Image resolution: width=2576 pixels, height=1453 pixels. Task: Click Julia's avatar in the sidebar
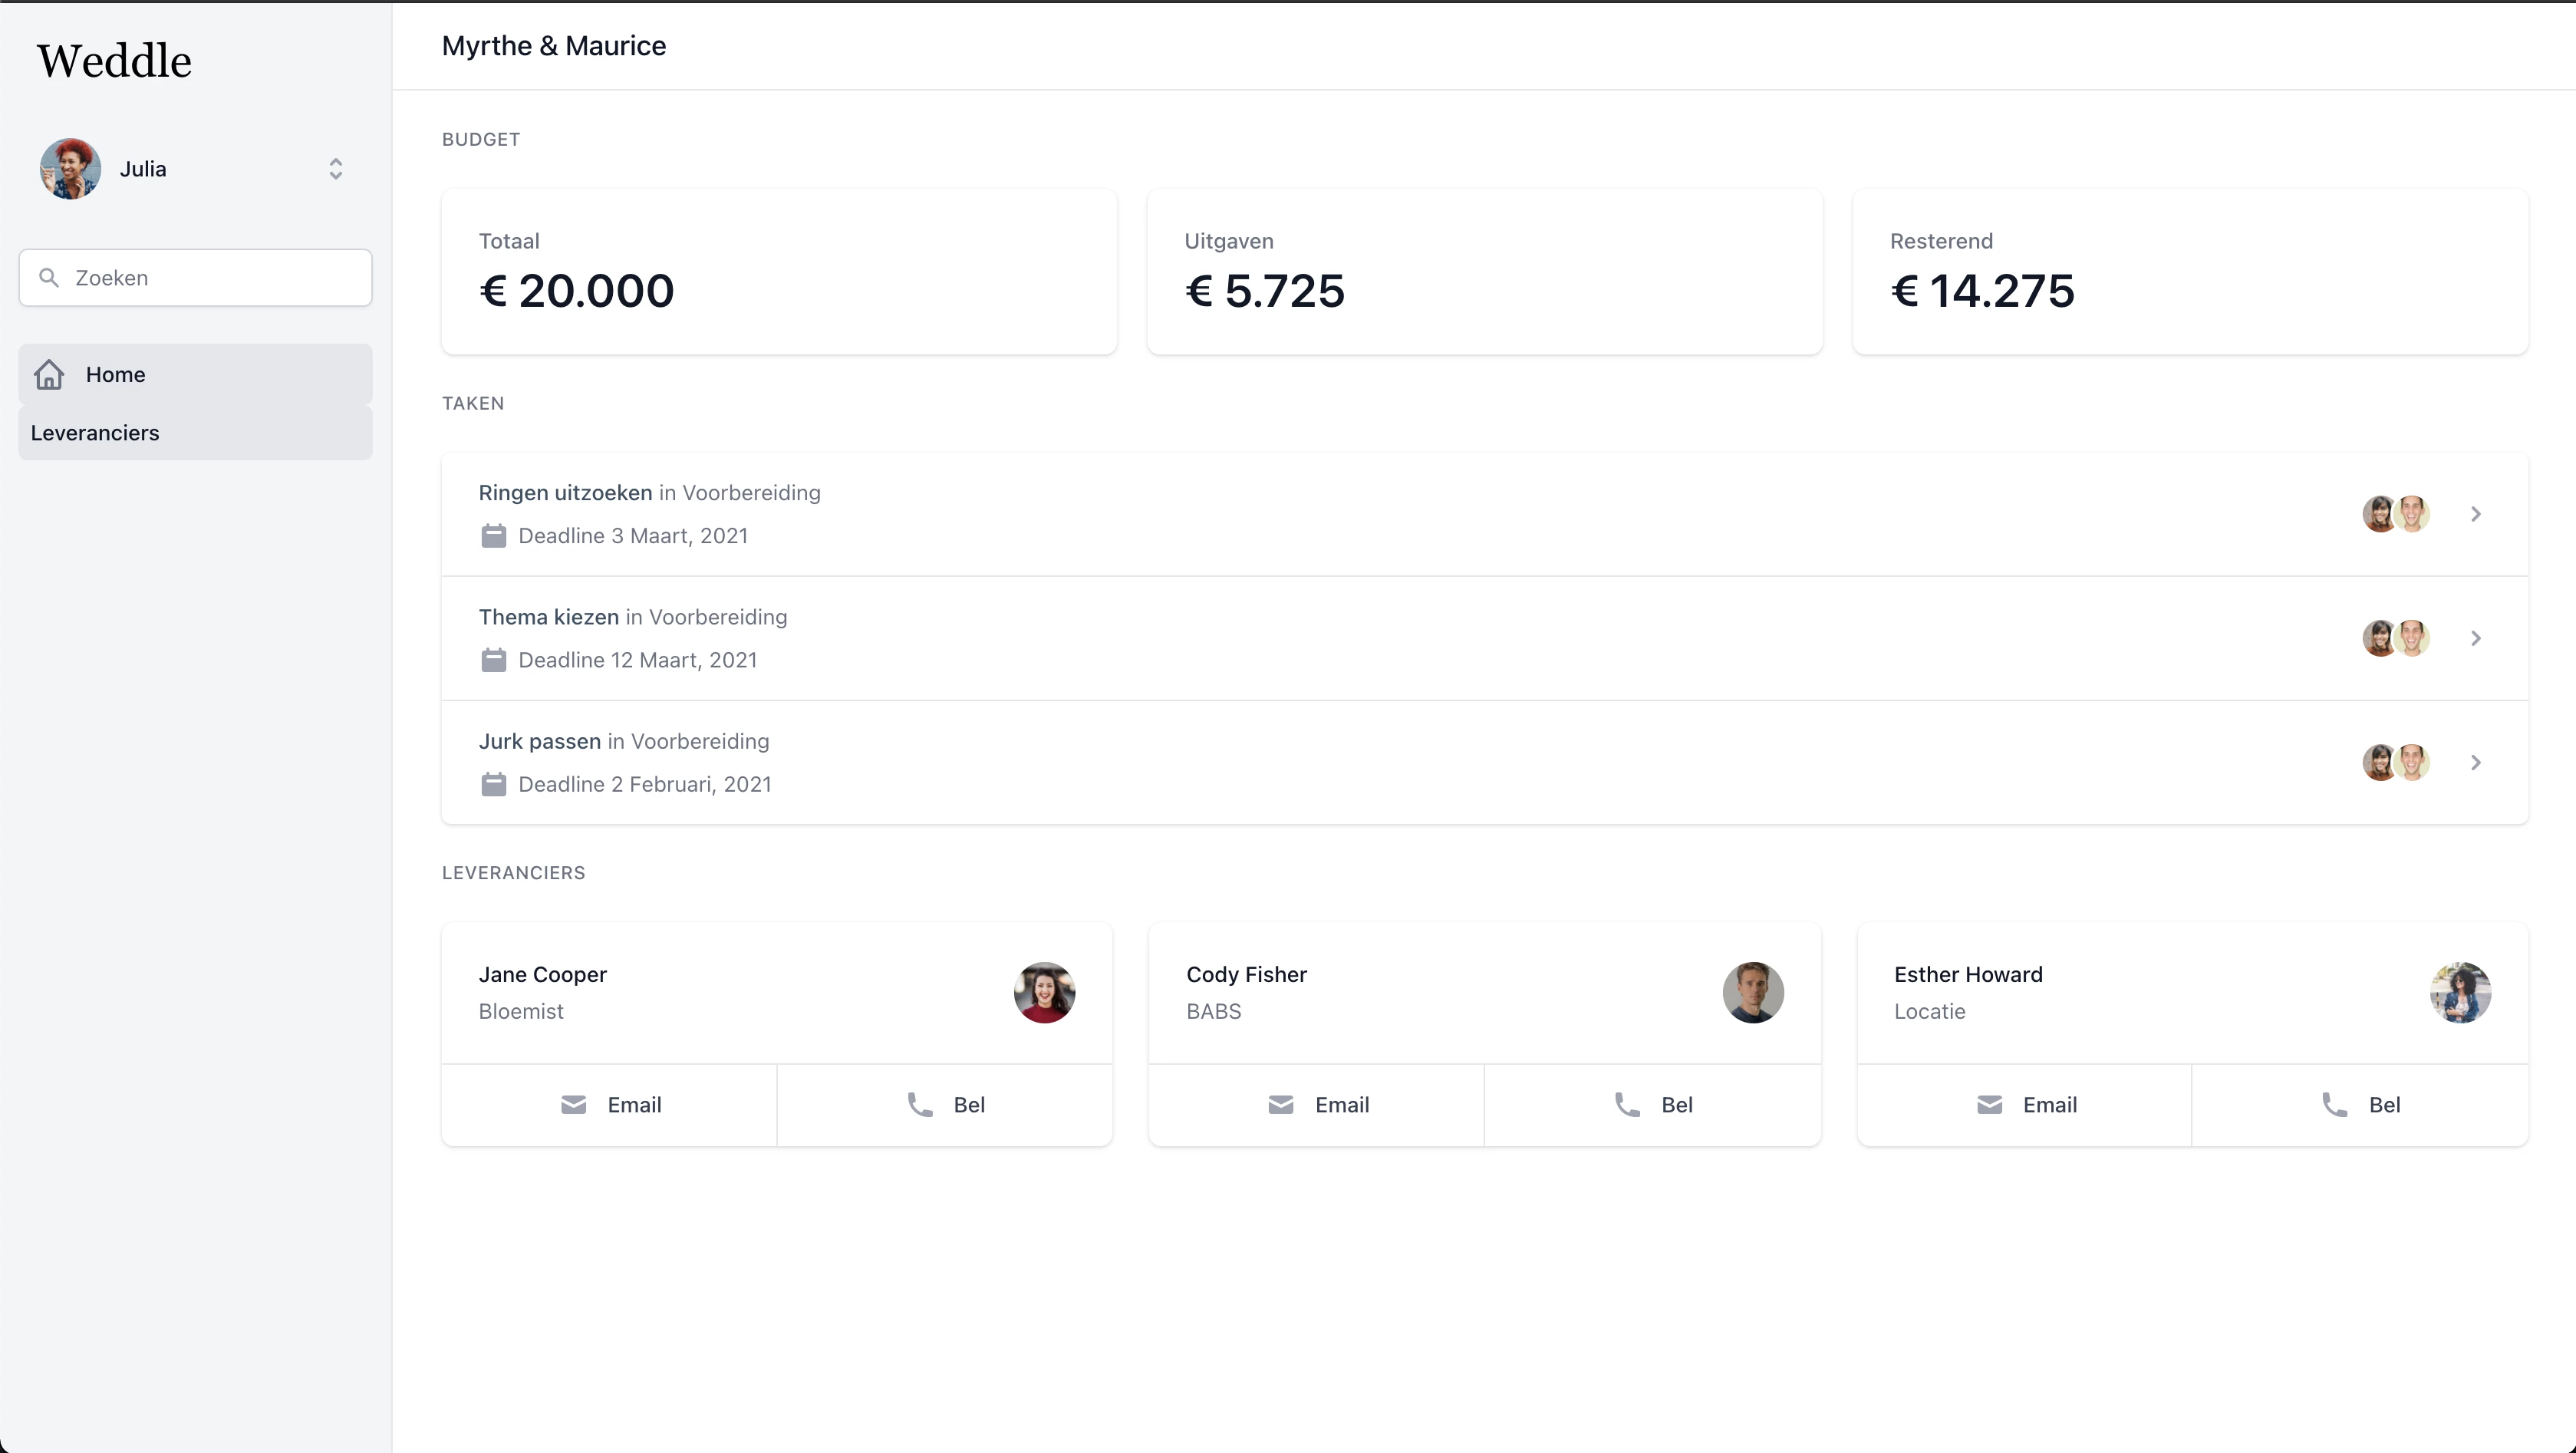coord(70,168)
